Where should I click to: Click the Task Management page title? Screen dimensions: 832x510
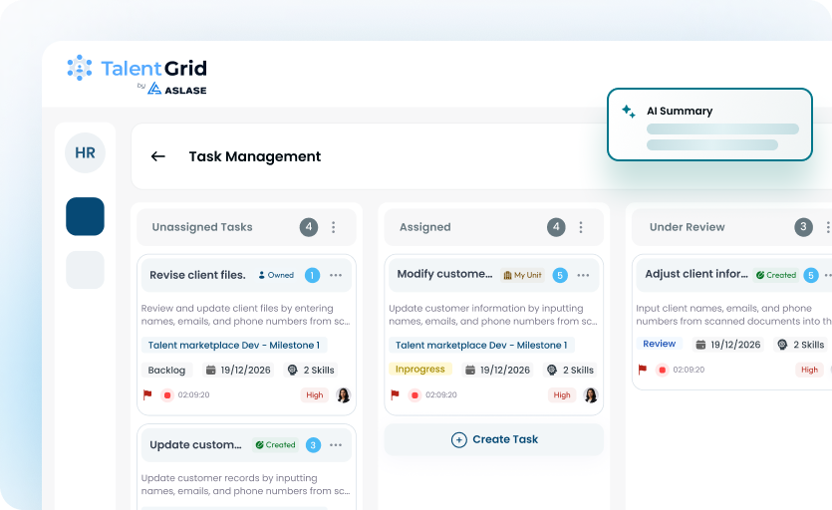[255, 156]
